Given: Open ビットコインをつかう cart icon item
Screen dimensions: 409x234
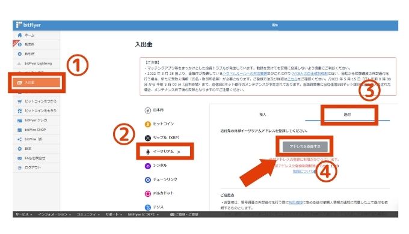Looking at the screenshot, I should pyautogui.click(x=20, y=101).
